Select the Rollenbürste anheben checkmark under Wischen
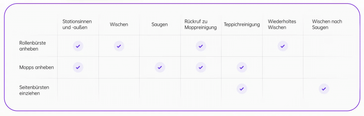Image resolution: width=364 pixels, height=116 pixels. tap(119, 46)
